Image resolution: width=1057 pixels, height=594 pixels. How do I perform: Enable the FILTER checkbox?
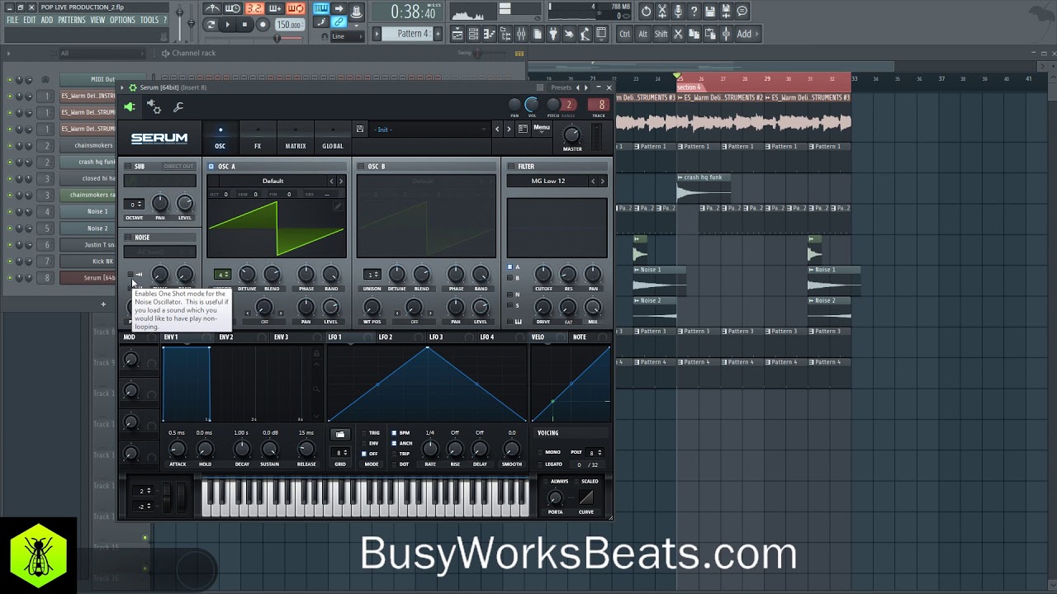click(511, 167)
